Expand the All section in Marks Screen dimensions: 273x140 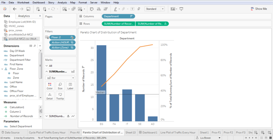pos(46,66)
